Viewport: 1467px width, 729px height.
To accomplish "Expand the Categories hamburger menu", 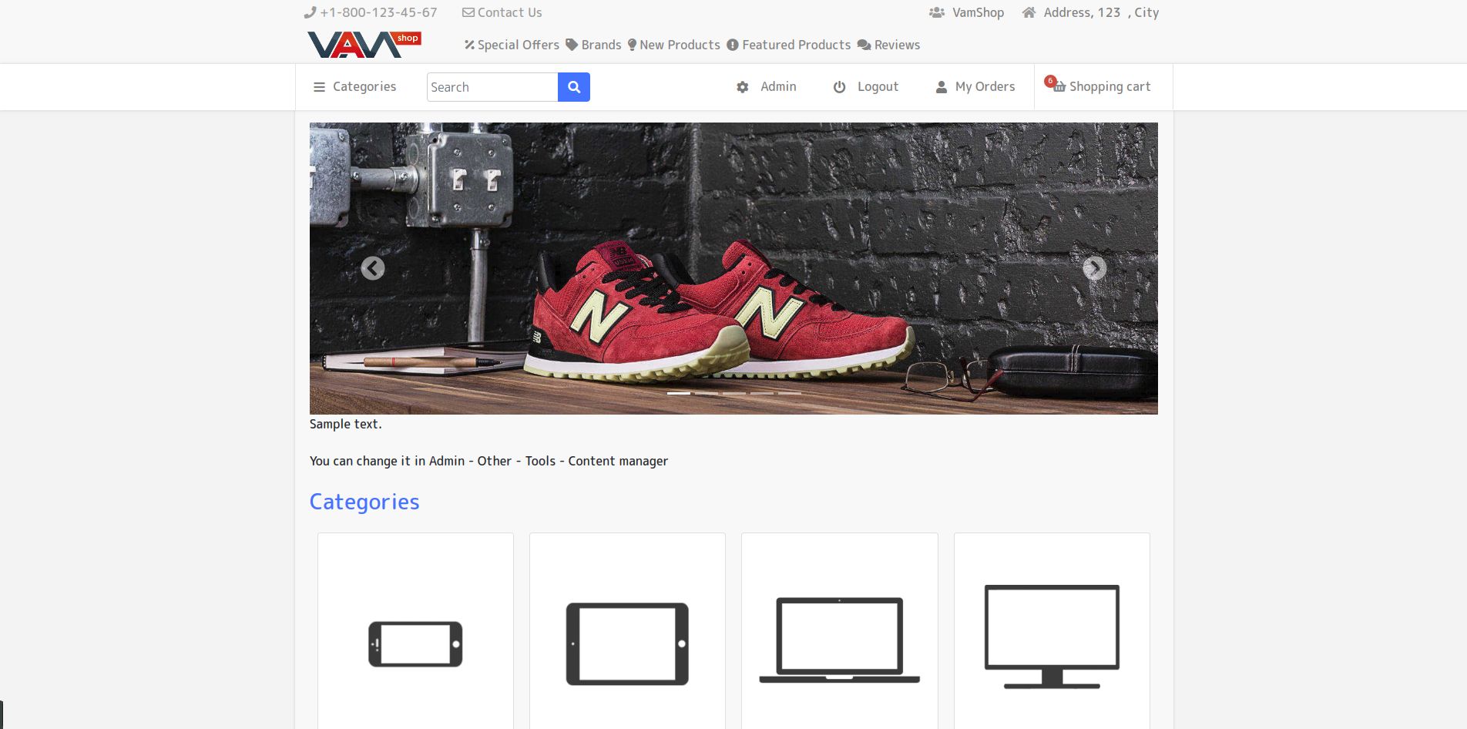I will (x=354, y=87).
